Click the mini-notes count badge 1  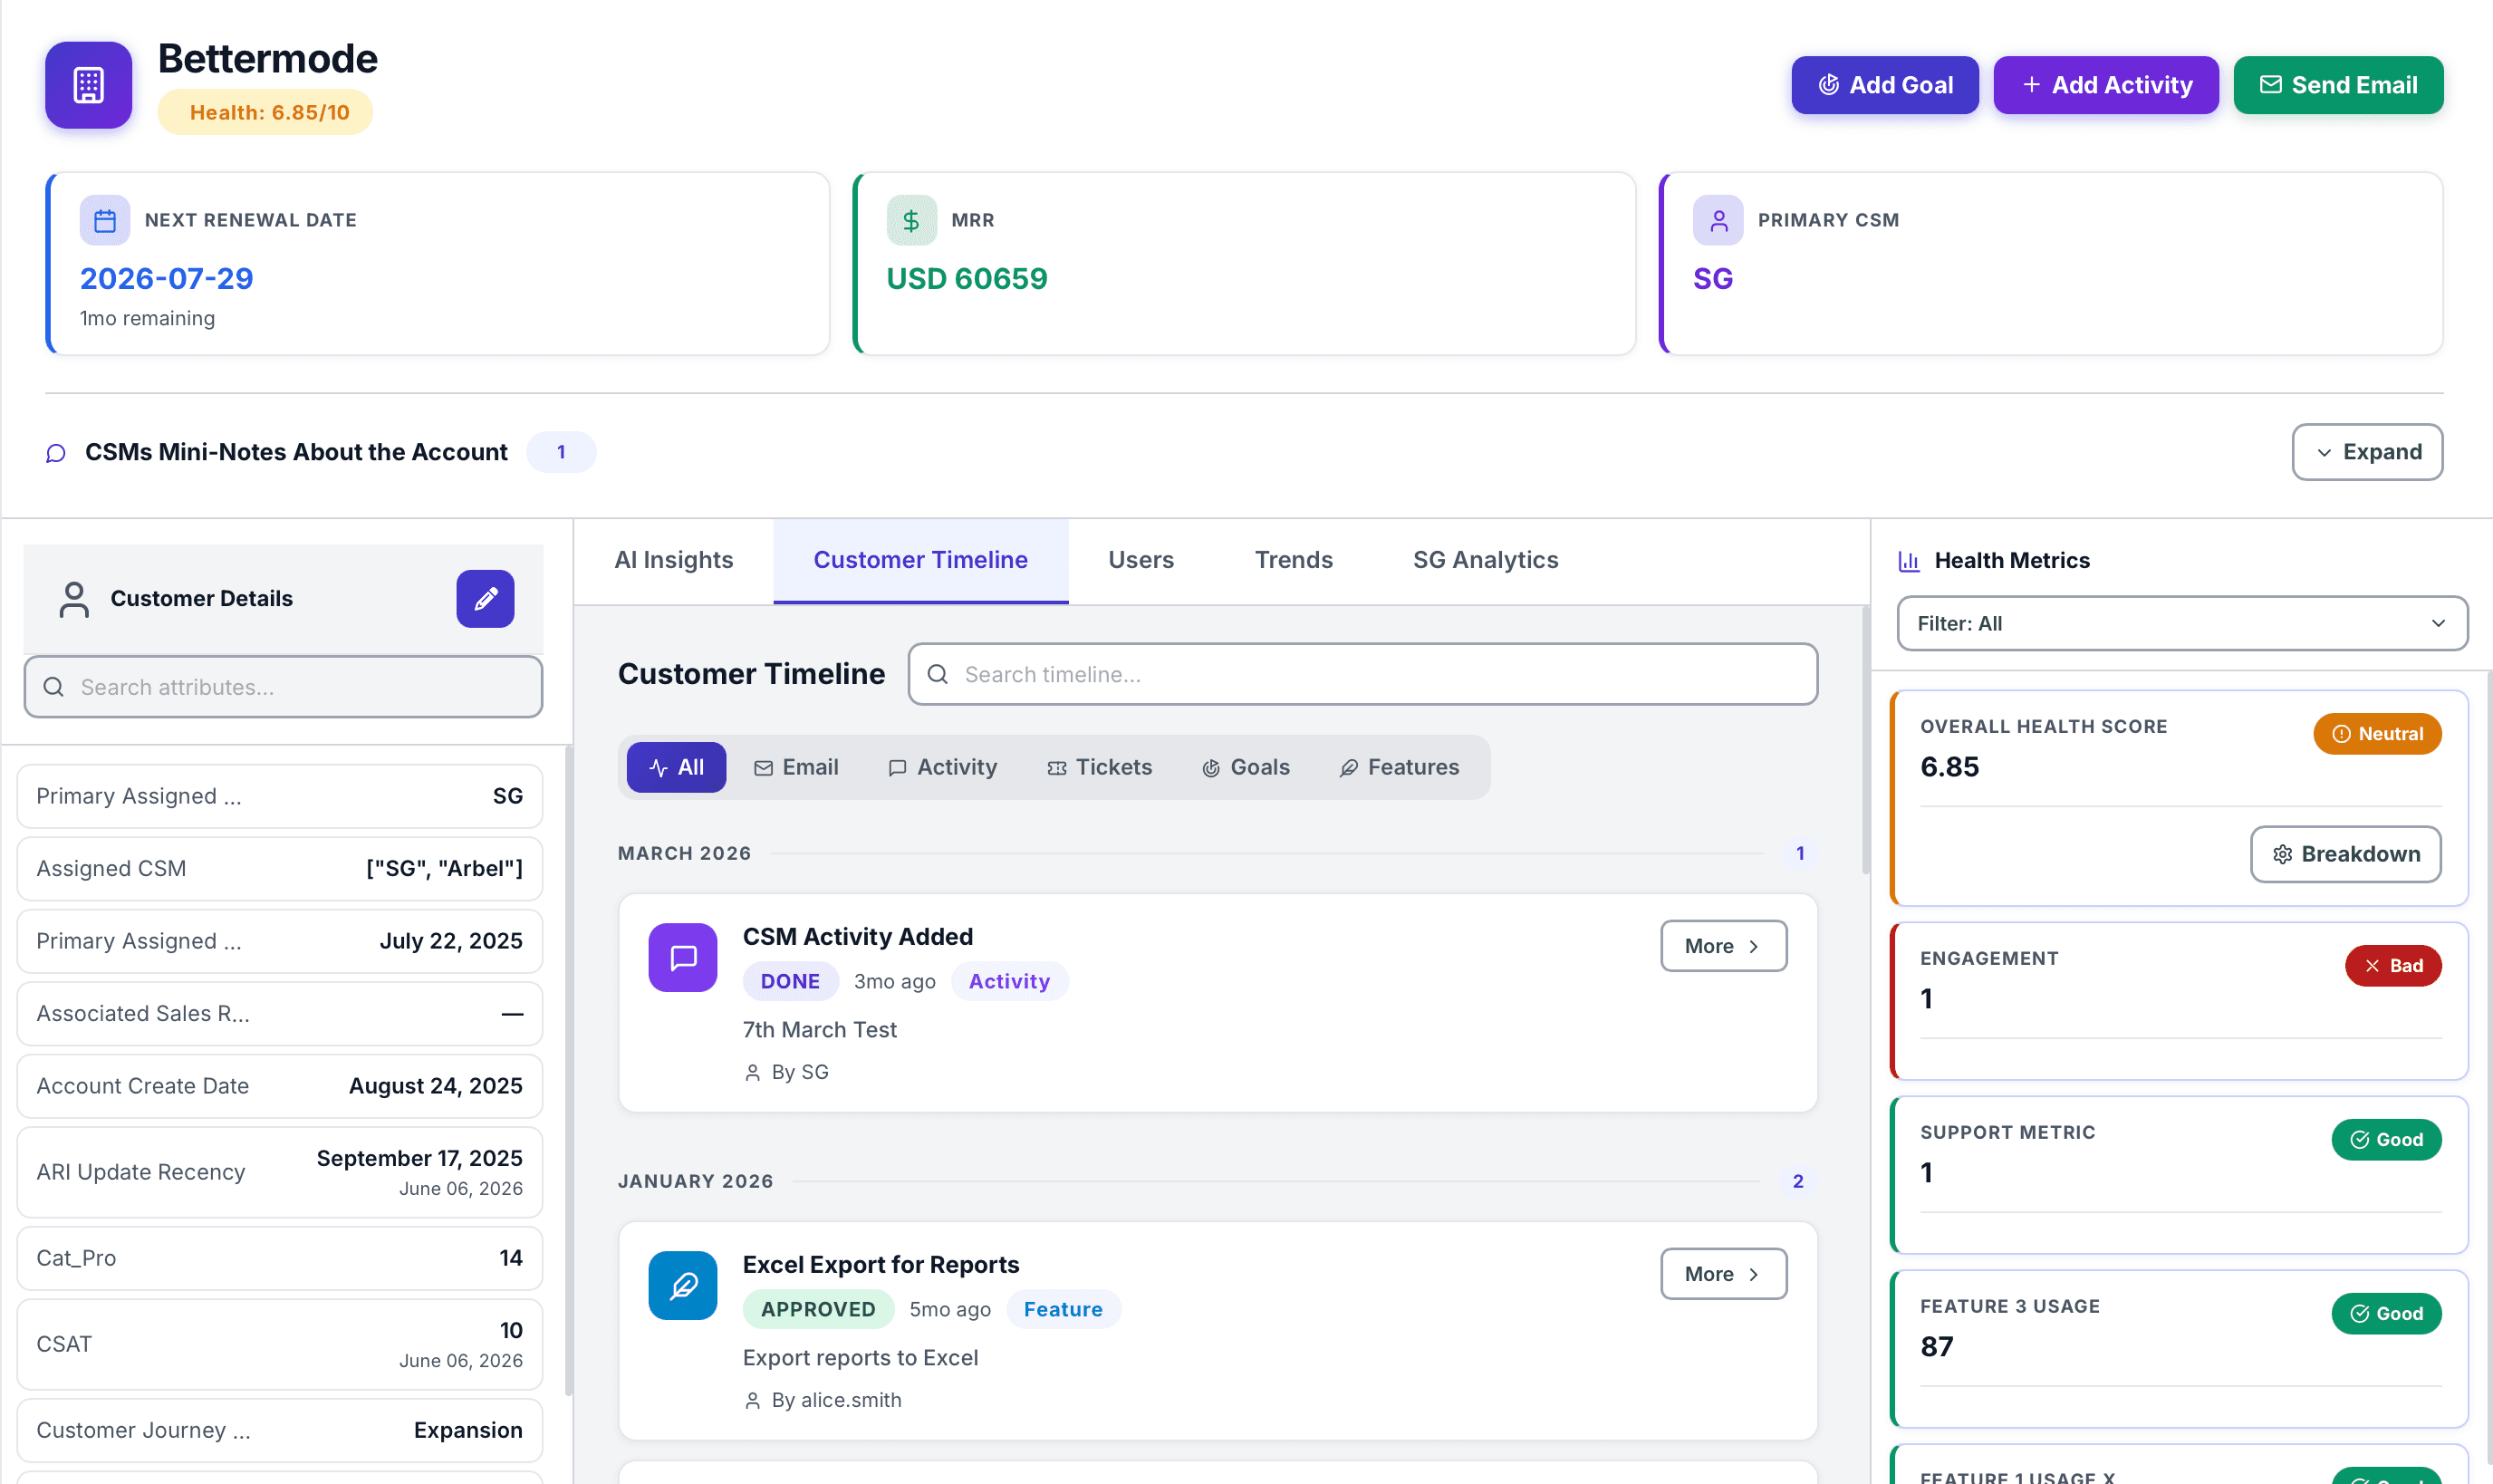[x=561, y=452]
